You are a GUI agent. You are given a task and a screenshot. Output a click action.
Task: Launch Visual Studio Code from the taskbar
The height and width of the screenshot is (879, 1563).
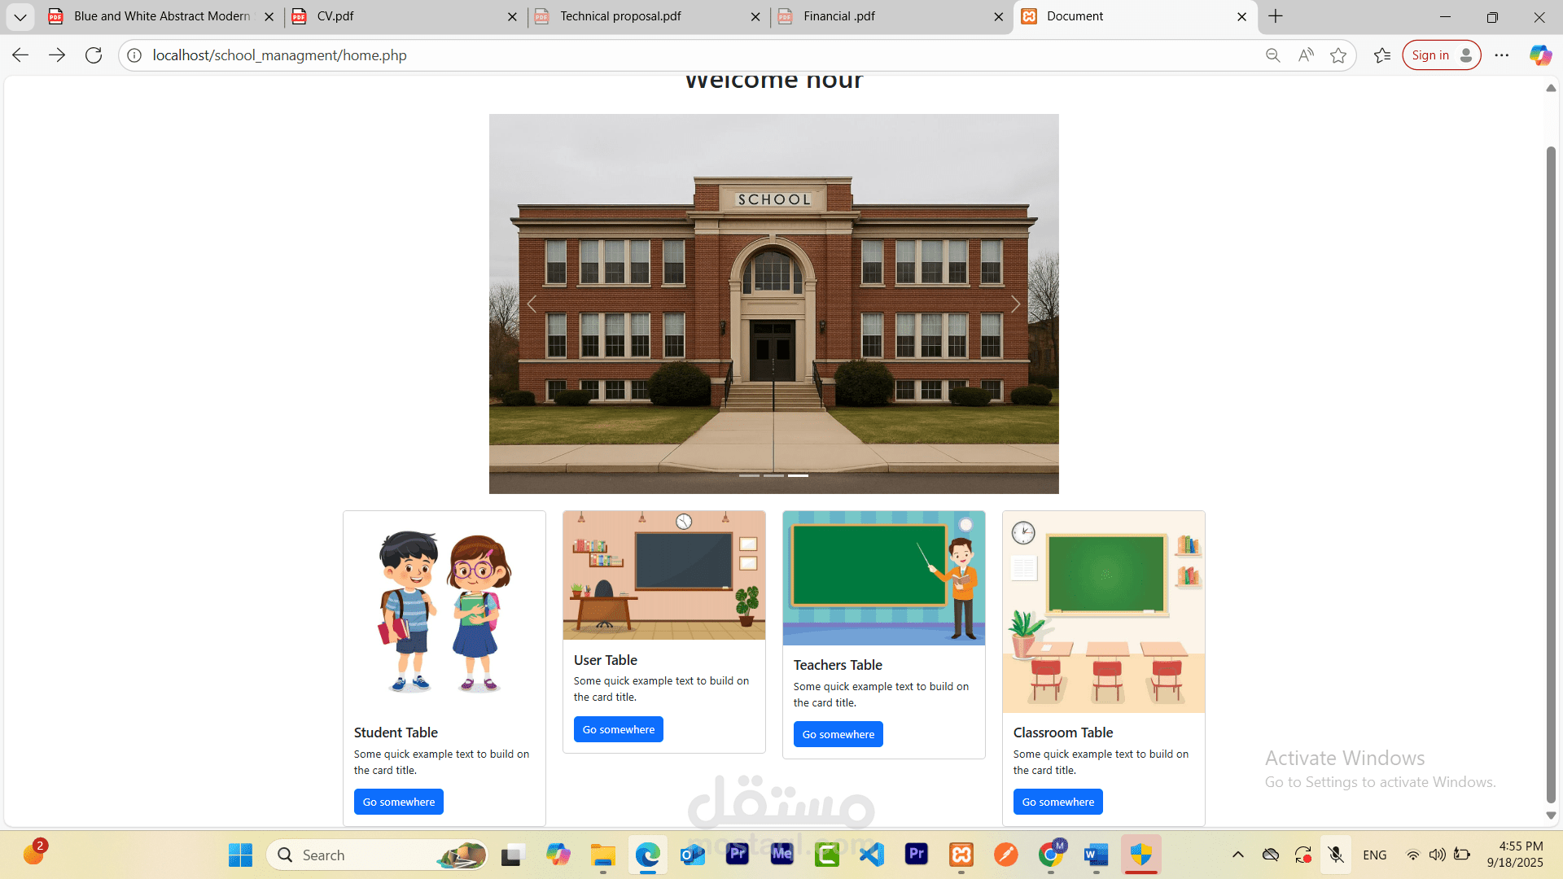(872, 855)
